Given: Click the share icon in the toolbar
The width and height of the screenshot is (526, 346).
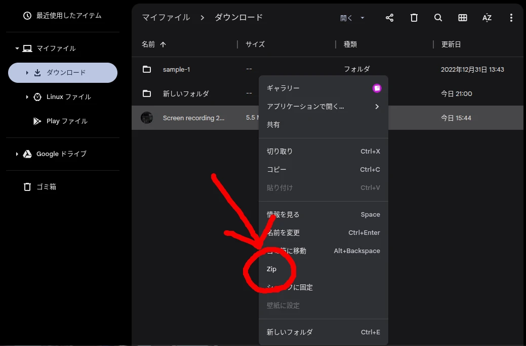Looking at the screenshot, I should 389,17.
